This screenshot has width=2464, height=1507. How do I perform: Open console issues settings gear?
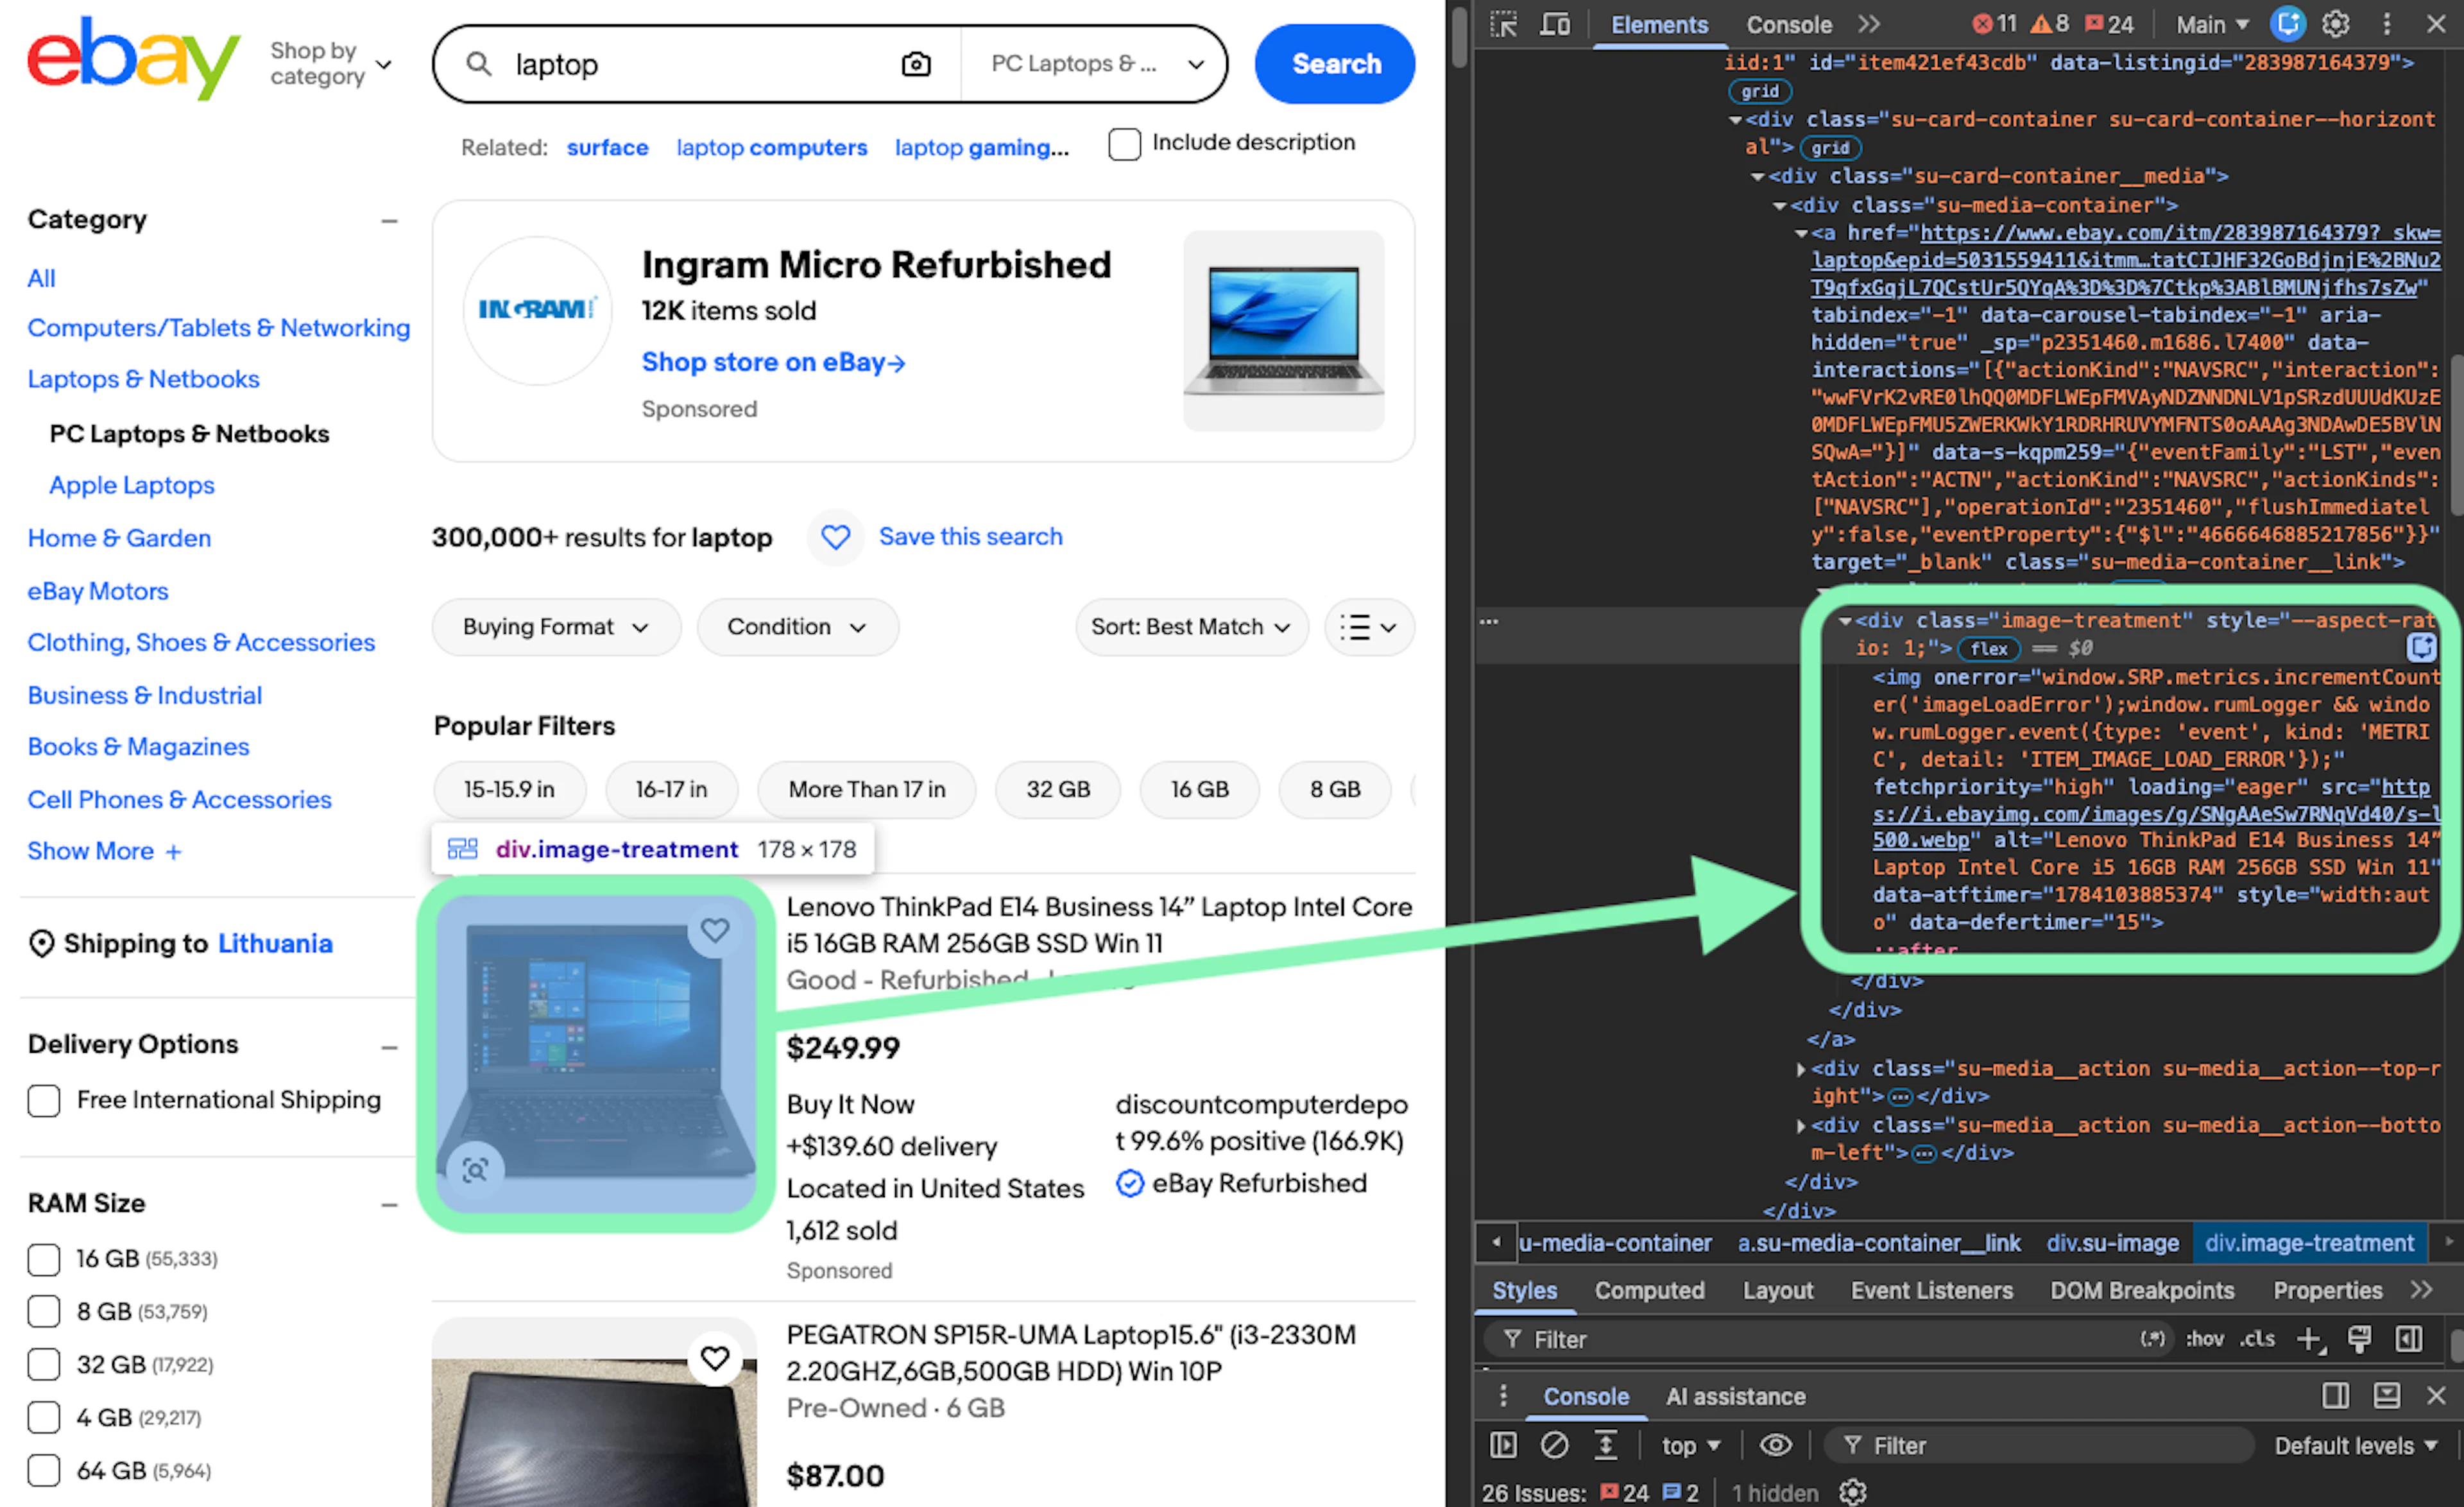click(1852, 1493)
